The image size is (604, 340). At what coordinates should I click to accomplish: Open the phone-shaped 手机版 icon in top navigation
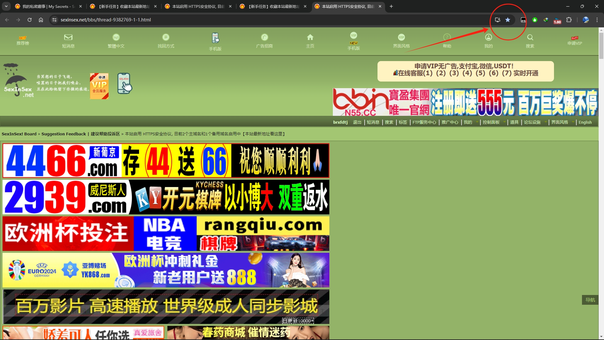coord(215,42)
